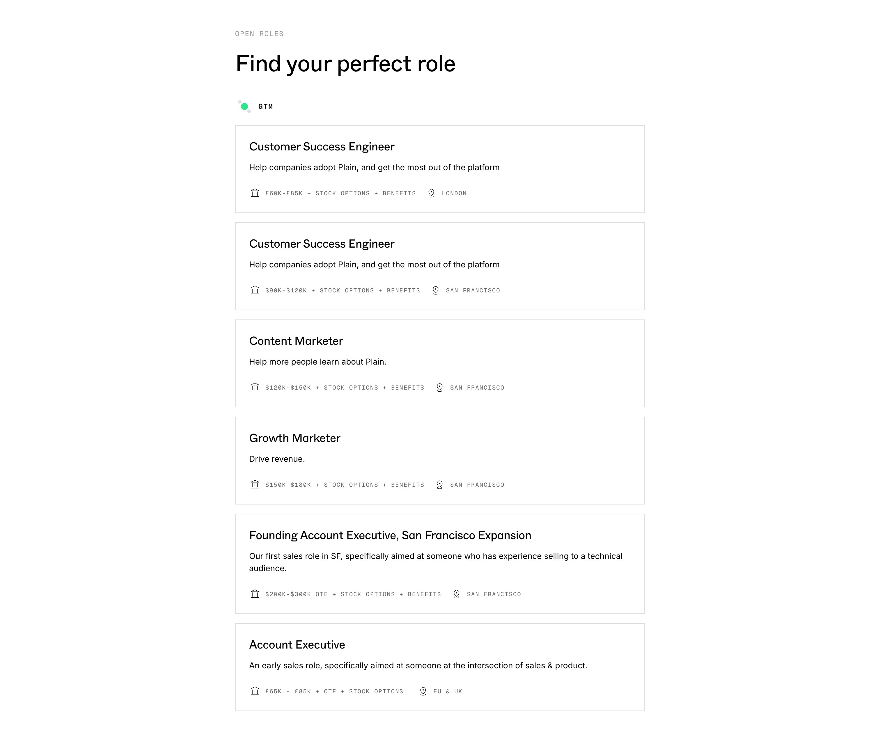Open the Growth Marketer job title
Screen dimensions: 880x730
pyautogui.click(x=294, y=438)
